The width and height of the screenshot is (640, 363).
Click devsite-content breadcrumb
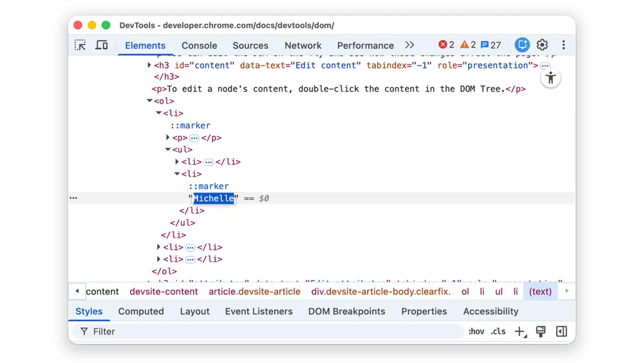point(163,291)
